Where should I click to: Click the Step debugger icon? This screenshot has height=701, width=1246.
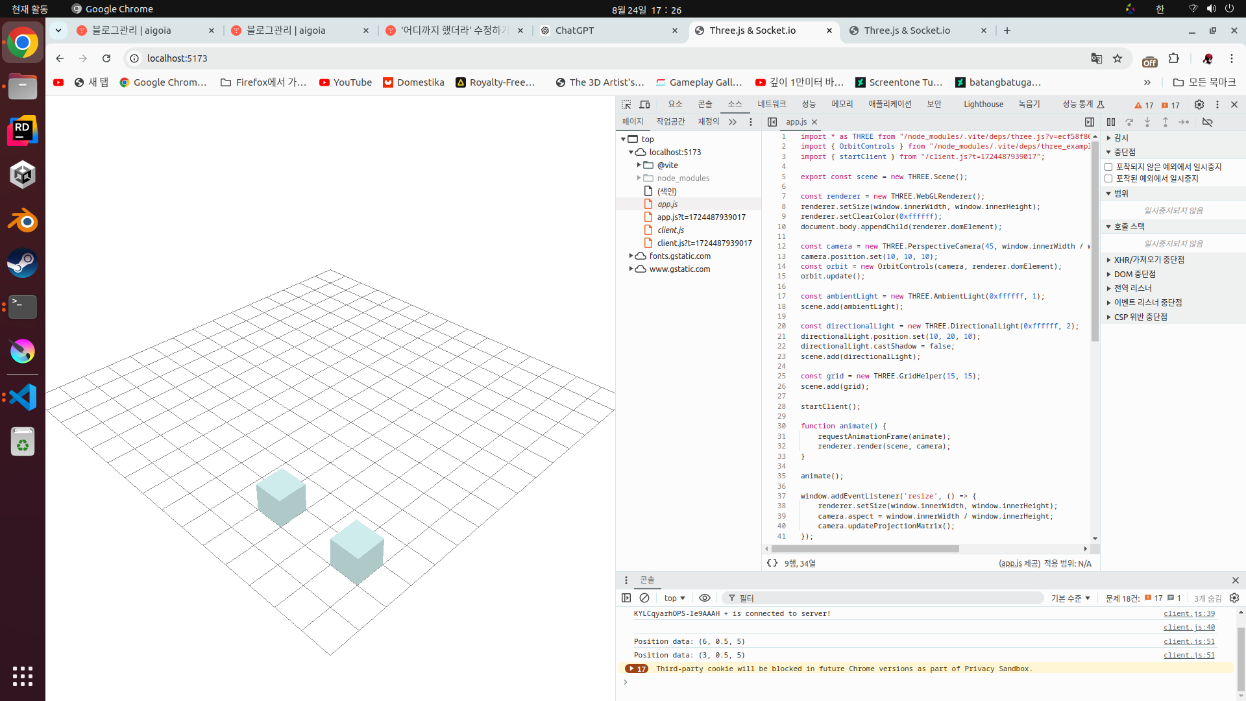pos(1184,122)
